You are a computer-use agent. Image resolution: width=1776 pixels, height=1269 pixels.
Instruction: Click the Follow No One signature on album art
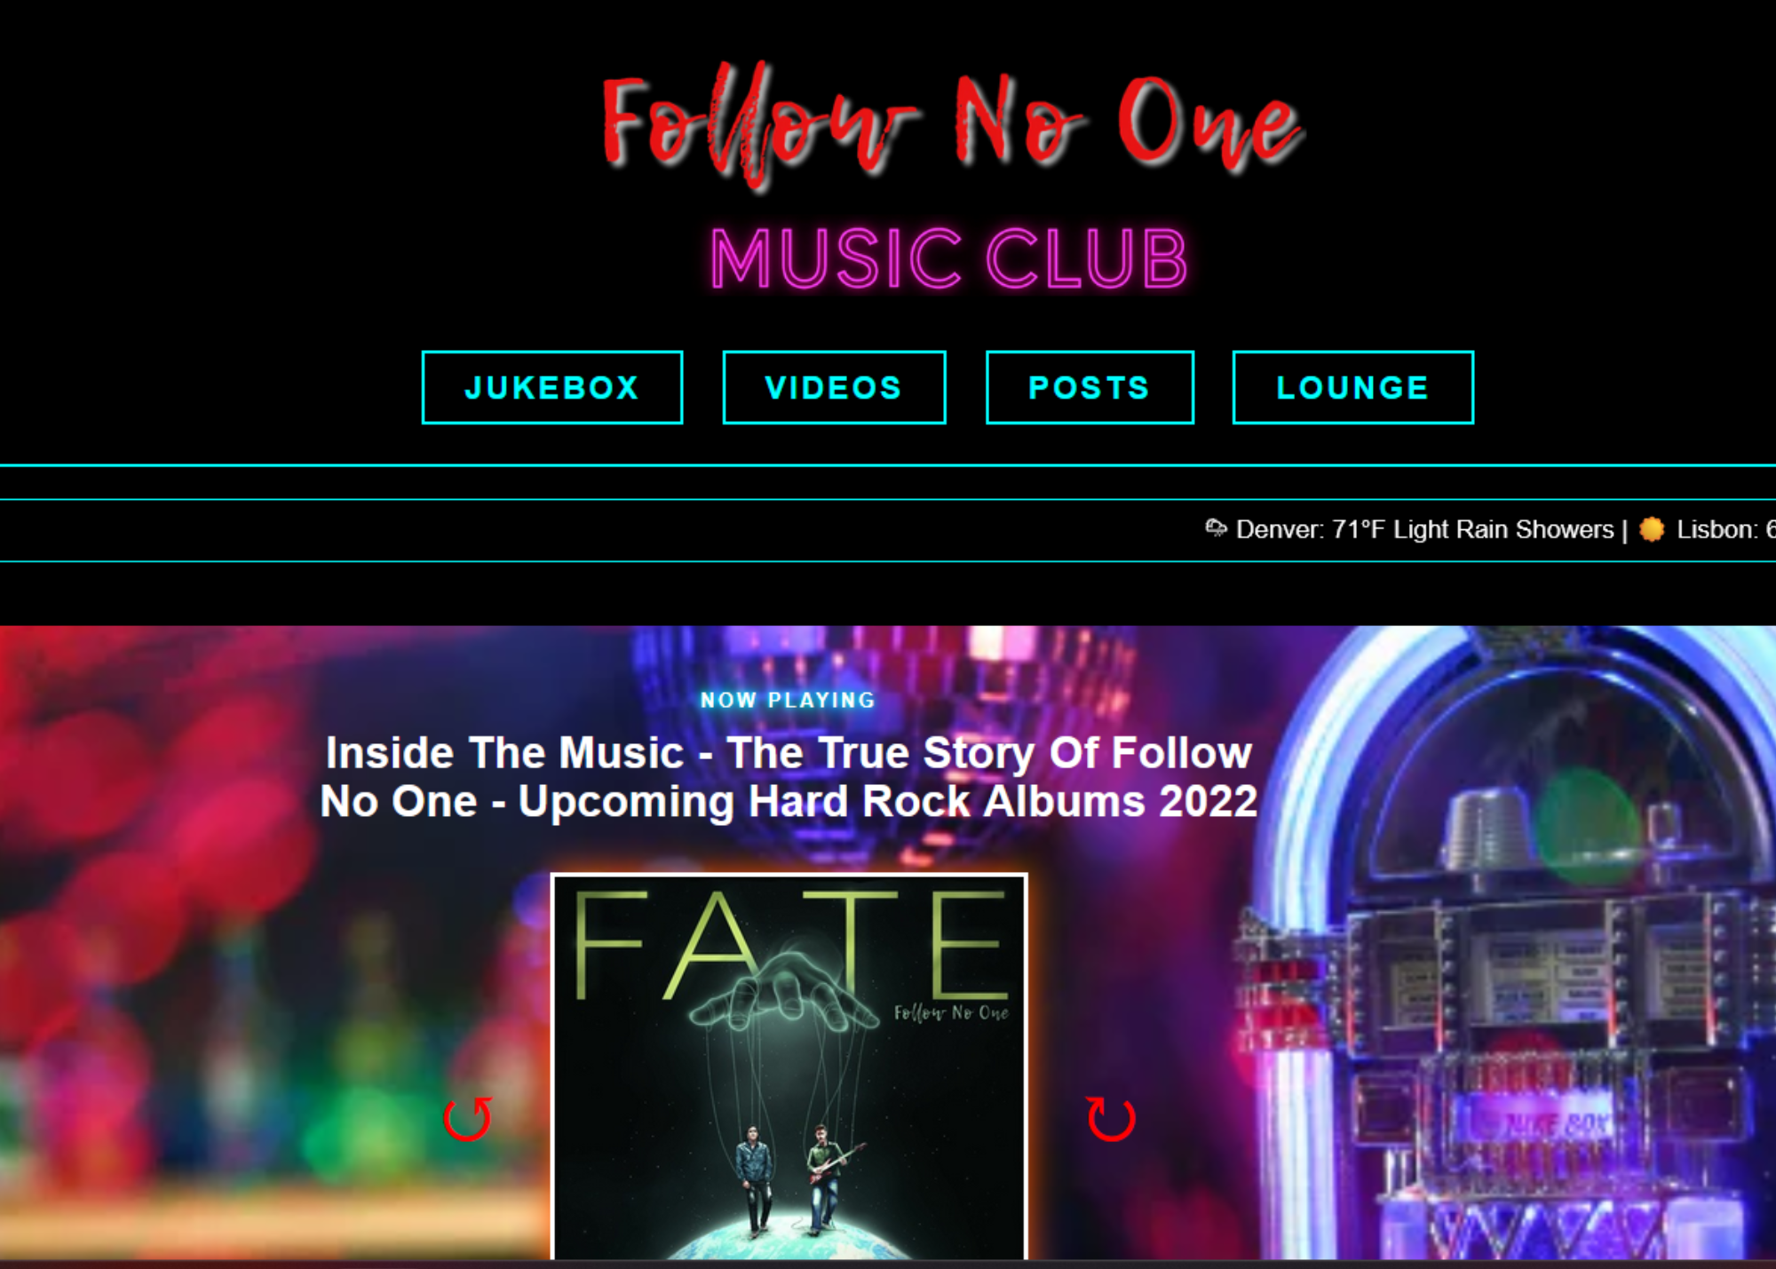(951, 1012)
